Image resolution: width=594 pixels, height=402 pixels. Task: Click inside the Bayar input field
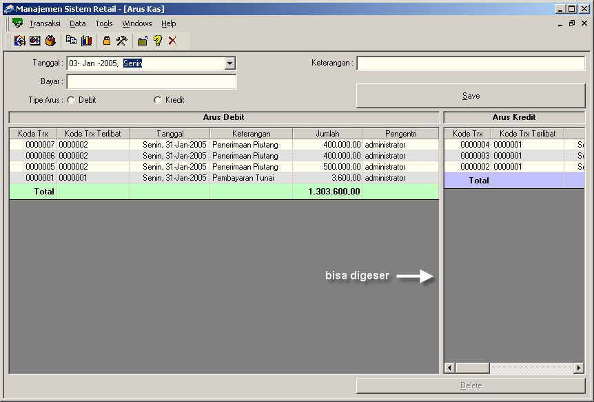[151, 82]
